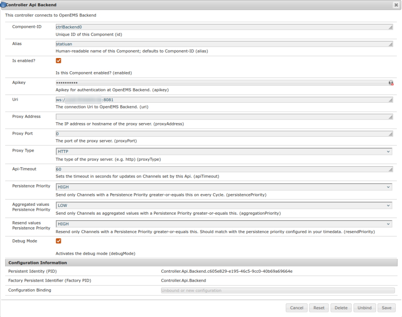The width and height of the screenshot is (402, 317).
Task: Expand the Persistence Priority HIGH dropdown
Action: [x=224, y=187]
